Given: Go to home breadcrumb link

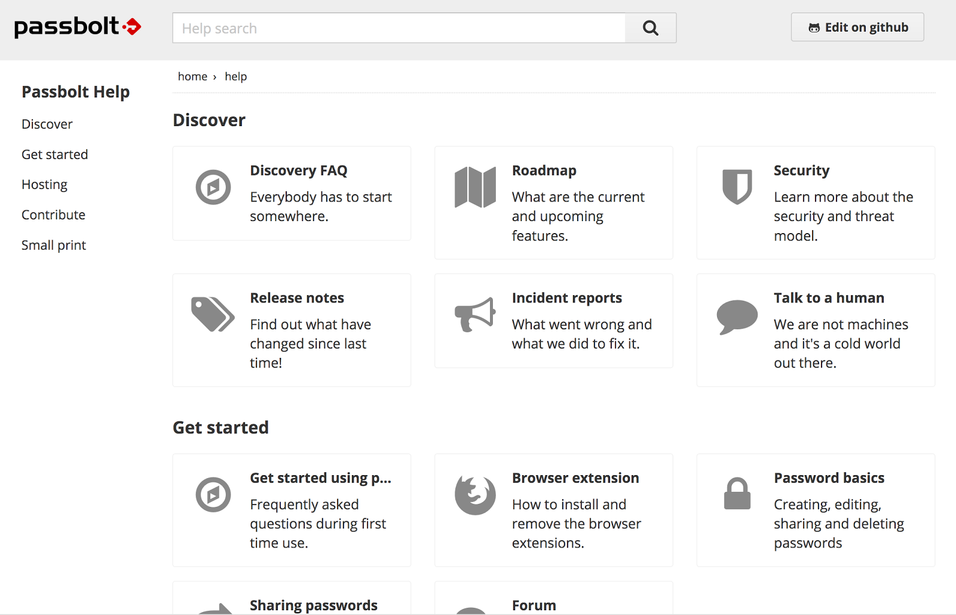Looking at the screenshot, I should tap(192, 77).
